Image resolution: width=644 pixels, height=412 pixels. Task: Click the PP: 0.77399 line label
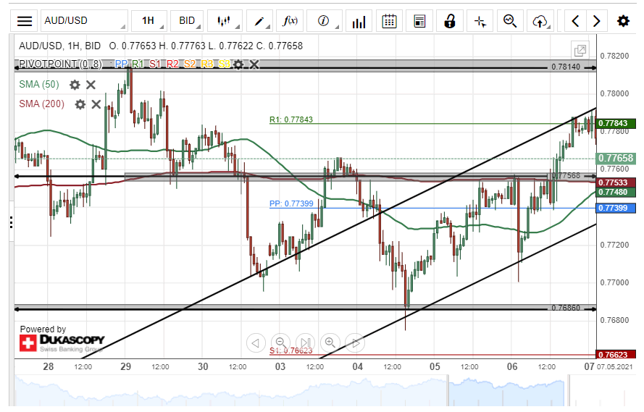(291, 203)
